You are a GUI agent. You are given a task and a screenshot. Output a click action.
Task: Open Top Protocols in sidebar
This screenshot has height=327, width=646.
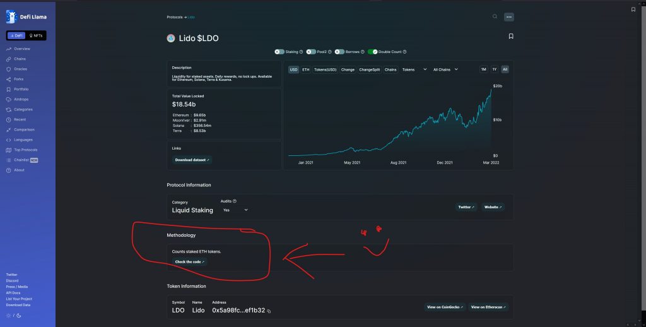tap(22, 150)
